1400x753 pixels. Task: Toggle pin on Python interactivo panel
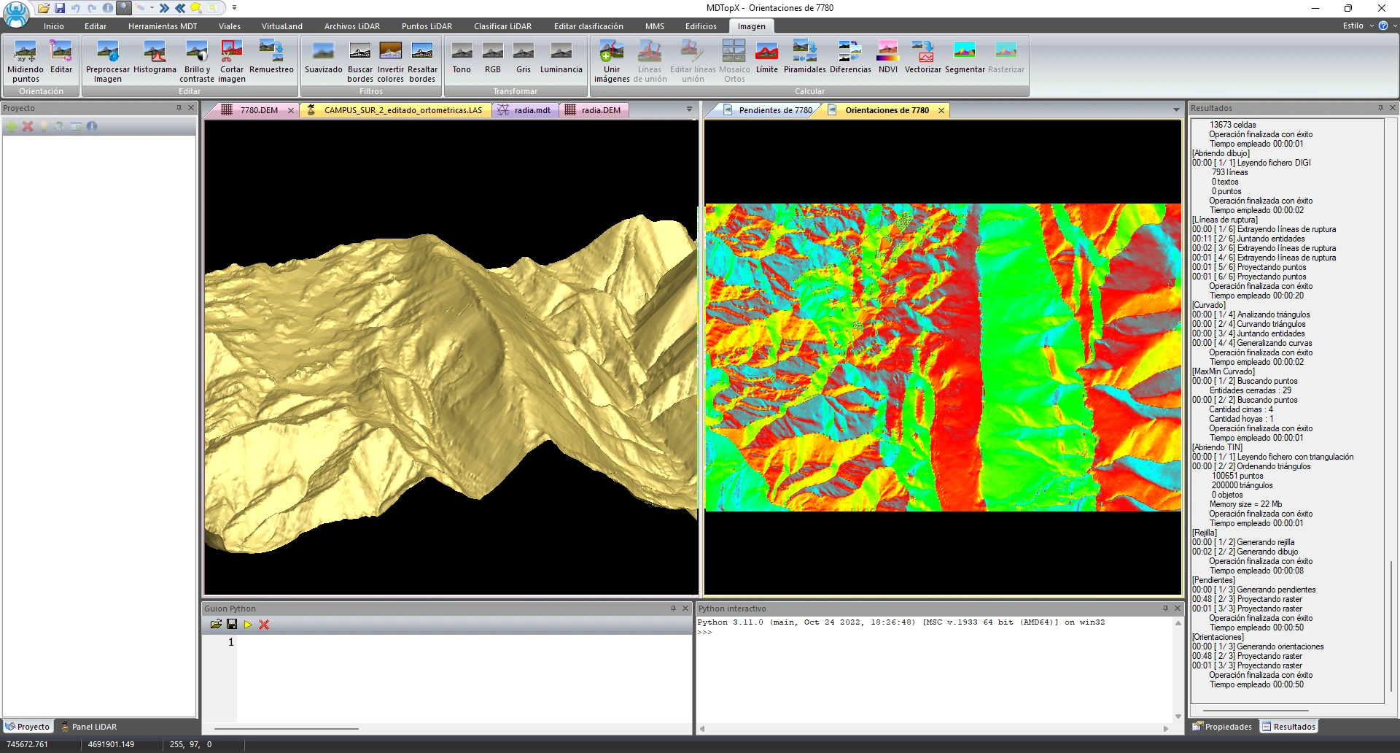click(x=1165, y=609)
